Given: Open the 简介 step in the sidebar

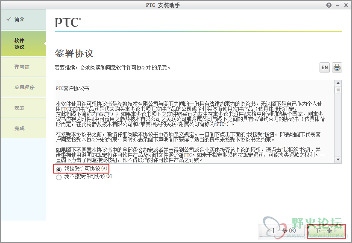Looking at the screenshot, I should [x=23, y=20].
